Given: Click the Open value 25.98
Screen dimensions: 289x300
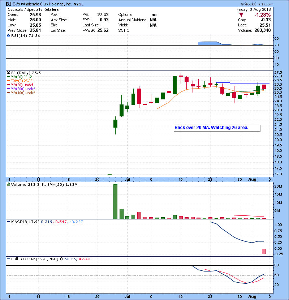Looking at the screenshot, I should coord(35,15).
